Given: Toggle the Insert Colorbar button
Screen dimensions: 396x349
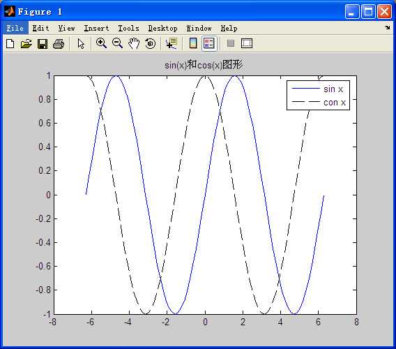Looking at the screenshot, I should [193, 43].
